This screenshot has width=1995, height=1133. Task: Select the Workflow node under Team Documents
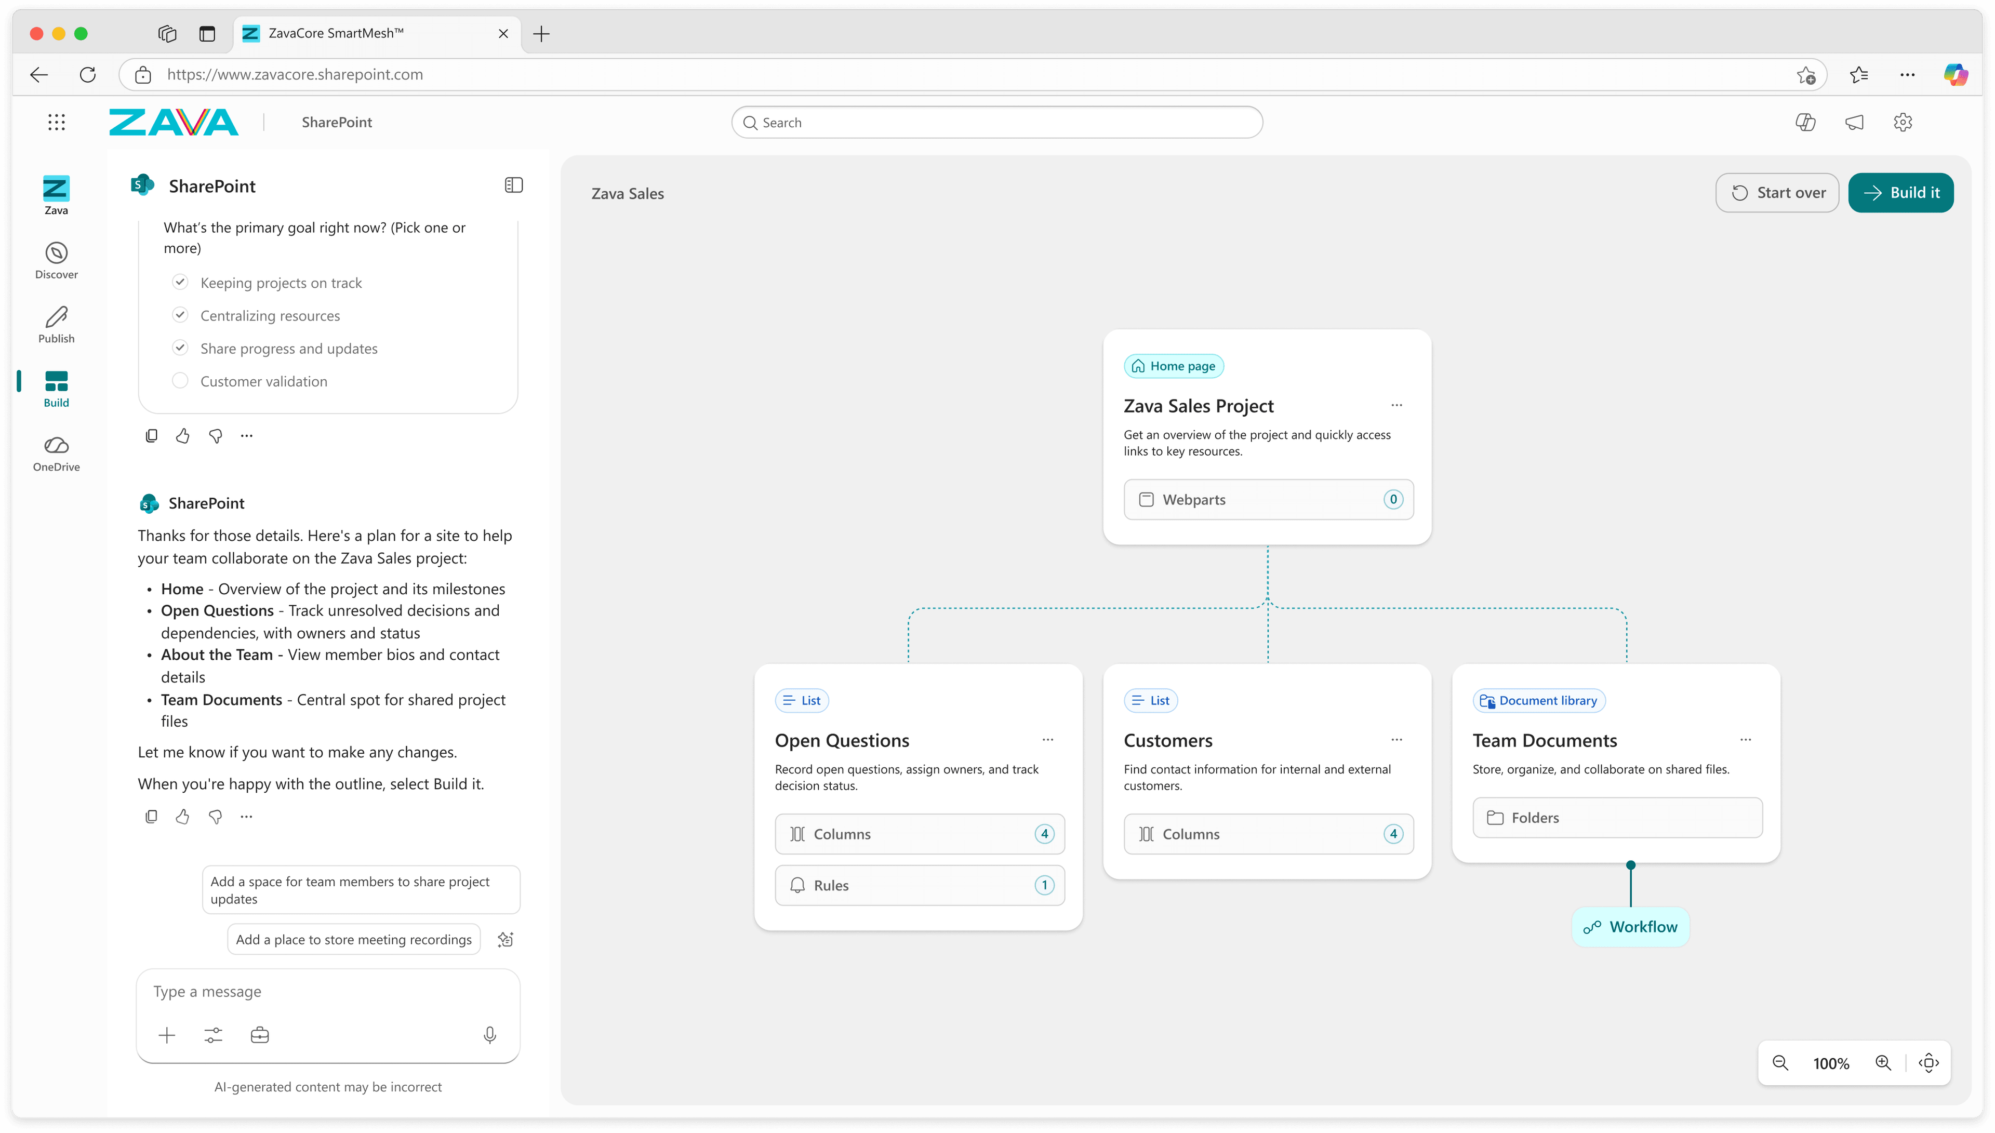coord(1630,927)
